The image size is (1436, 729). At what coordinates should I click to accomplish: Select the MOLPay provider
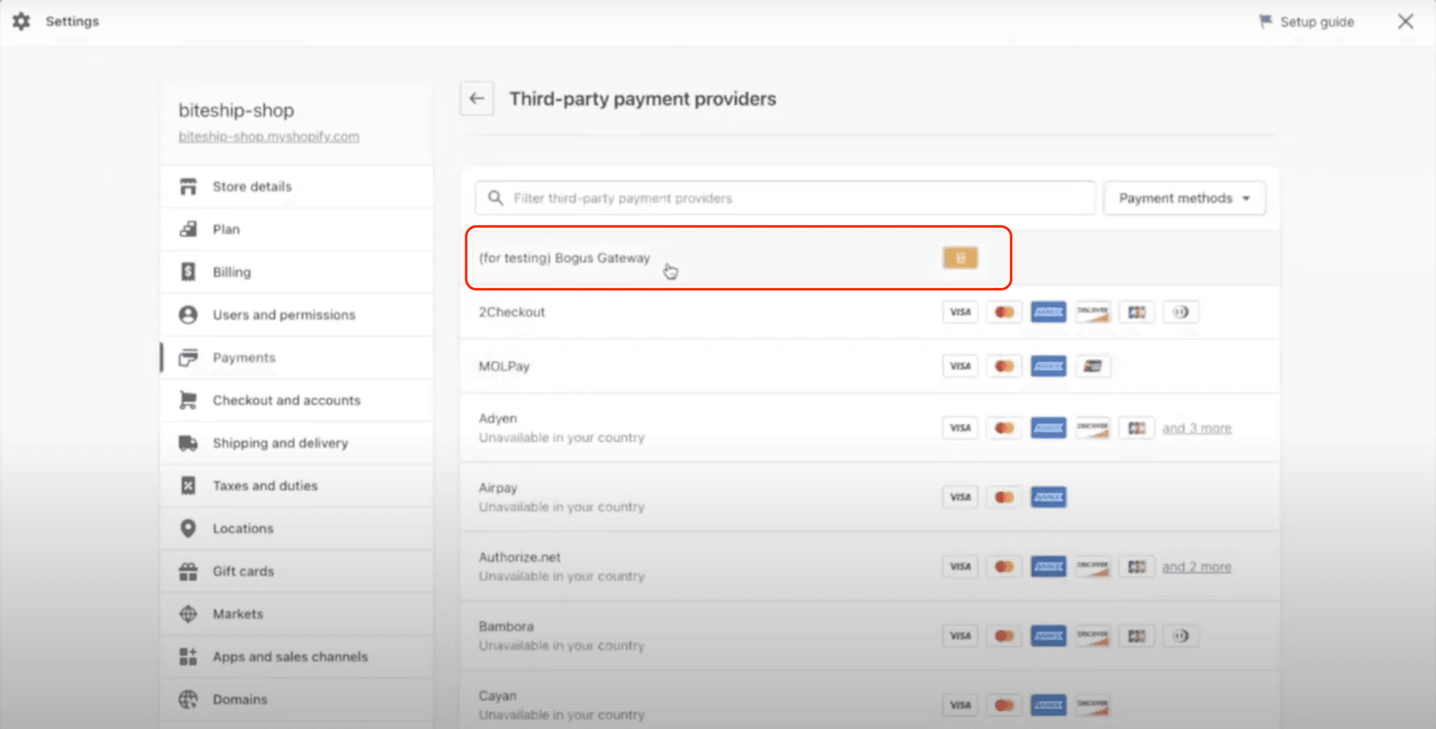pos(870,366)
